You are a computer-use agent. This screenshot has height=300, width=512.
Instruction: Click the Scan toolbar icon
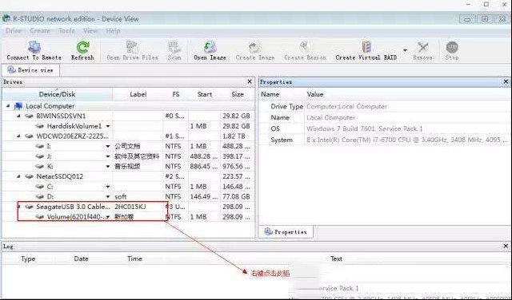tap(174, 47)
